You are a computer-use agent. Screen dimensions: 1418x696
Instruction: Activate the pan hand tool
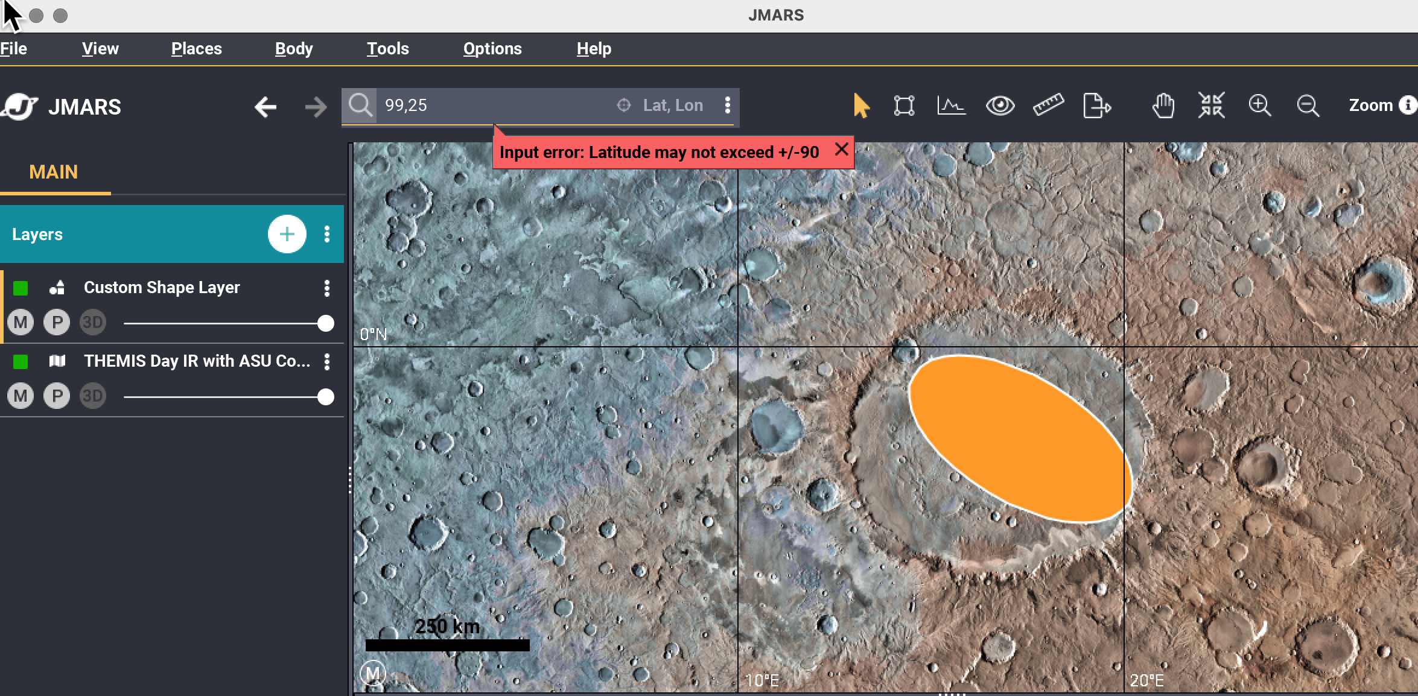pyautogui.click(x=1163, y=106)
